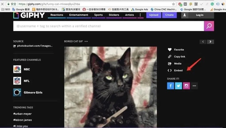The width and height of the screenshot is (226, 128).
Task: Open Media sharing options icon
Action: pos(169,64)
